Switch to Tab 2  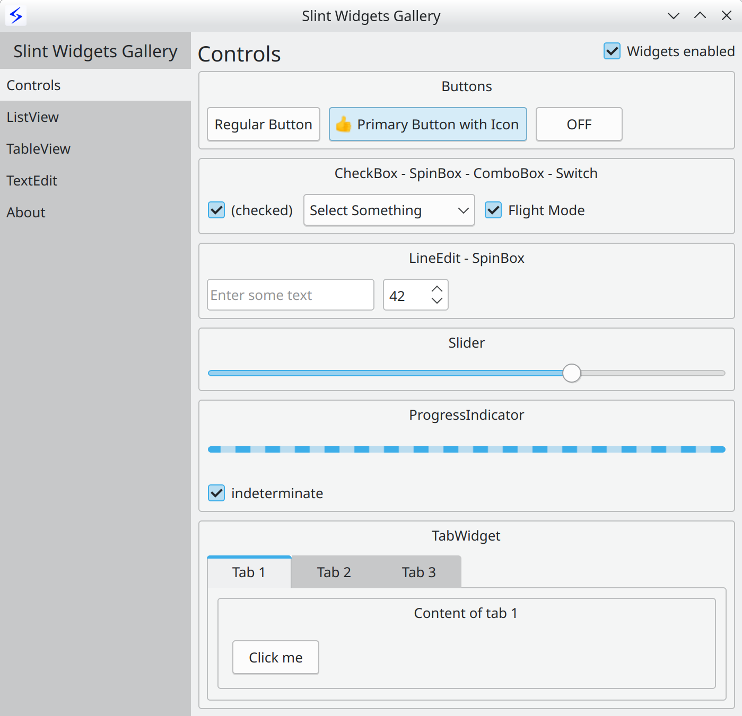click(334, 572)
